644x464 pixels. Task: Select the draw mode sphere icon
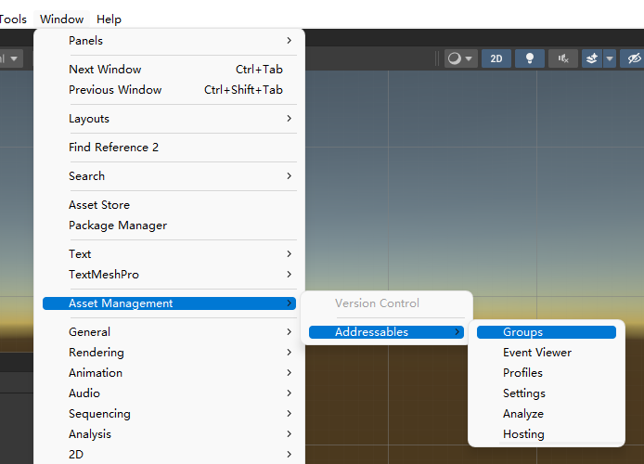pos(455,58)
